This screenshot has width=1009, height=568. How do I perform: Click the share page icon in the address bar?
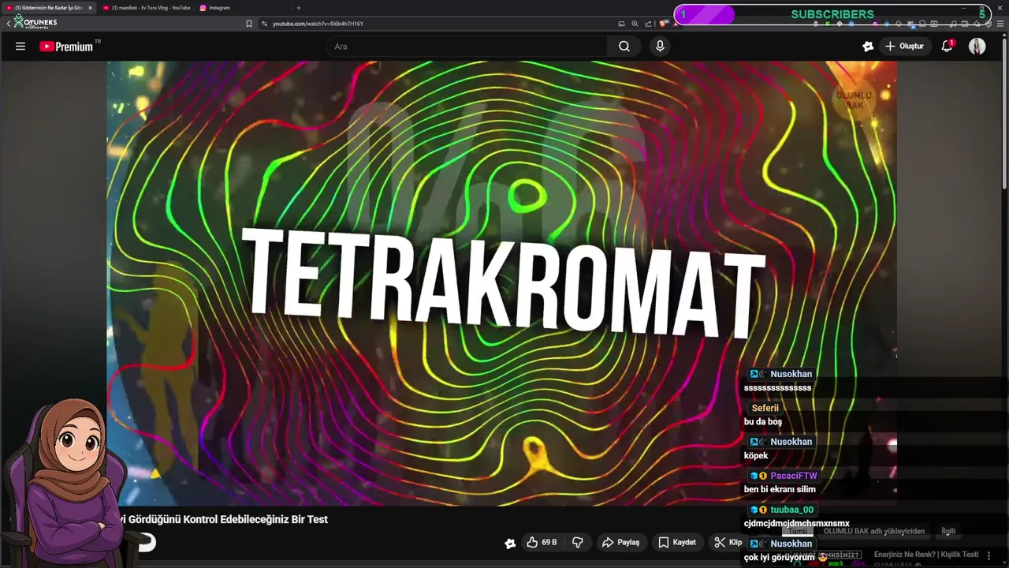click(x=648, y=24)
